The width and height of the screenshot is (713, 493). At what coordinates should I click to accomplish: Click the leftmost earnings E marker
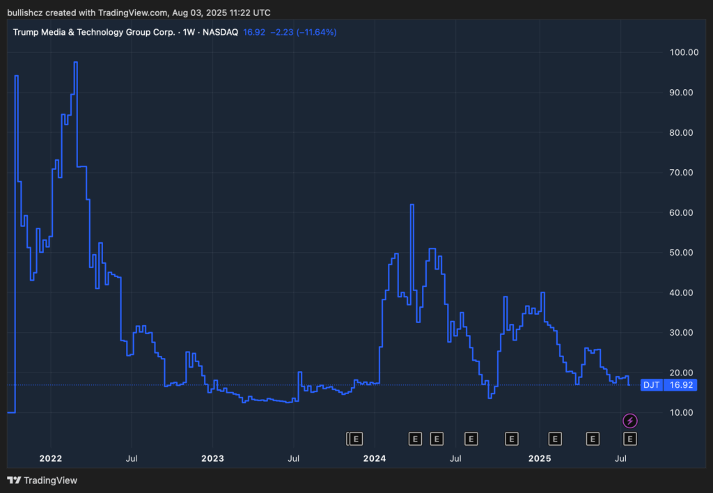pyautogui.click(x=356, y=439)
